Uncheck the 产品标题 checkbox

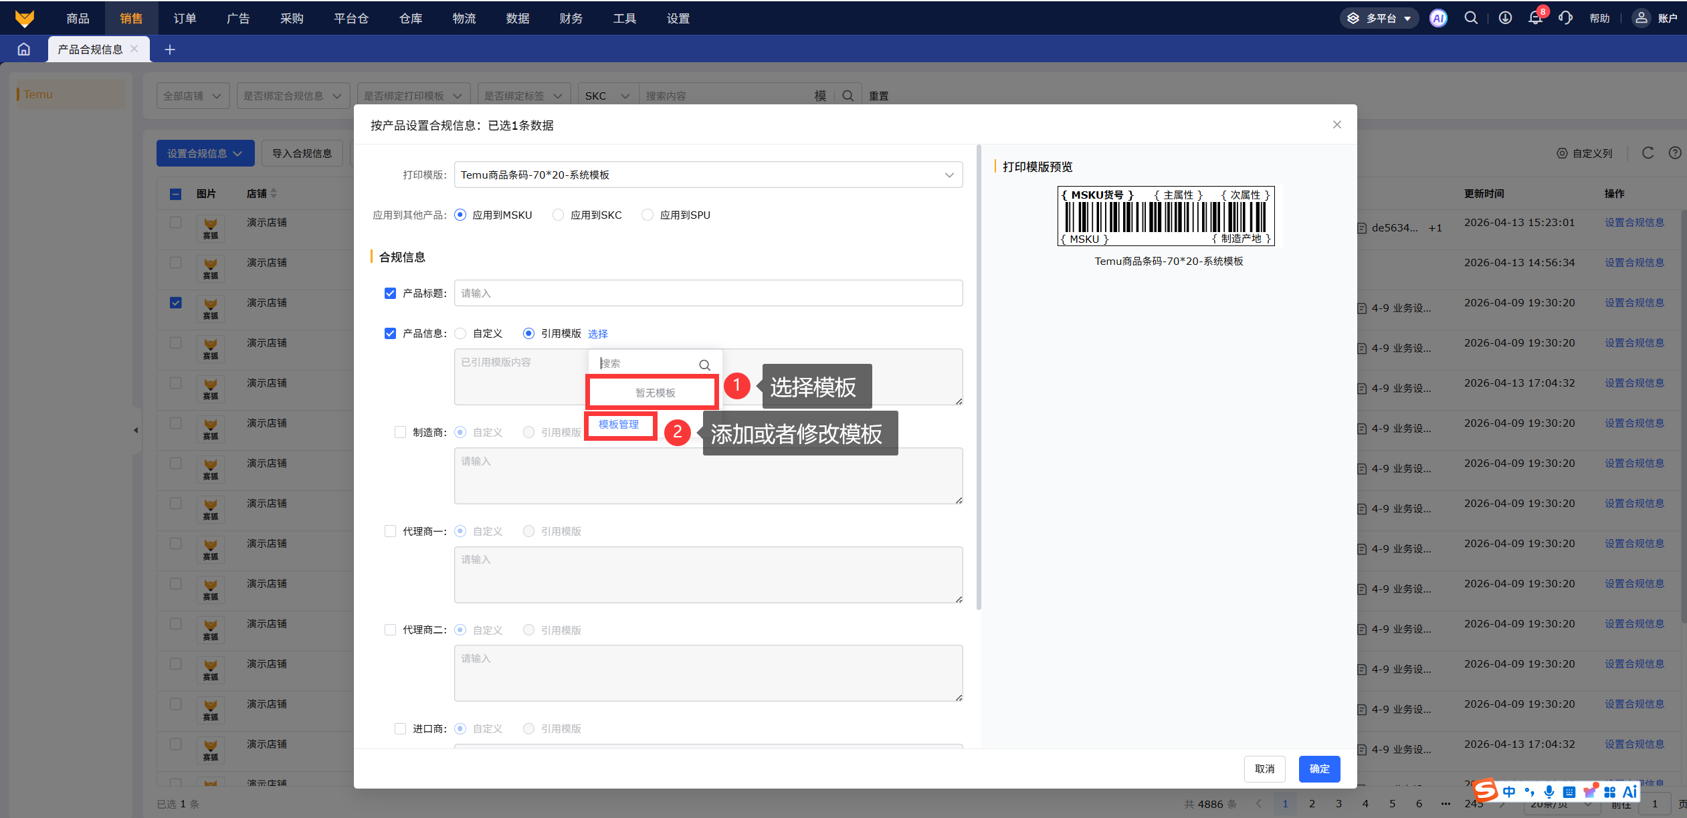click(391, 293)
